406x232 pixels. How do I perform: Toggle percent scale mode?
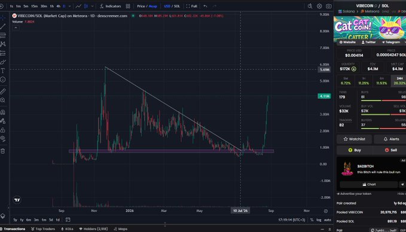(312, 220)
